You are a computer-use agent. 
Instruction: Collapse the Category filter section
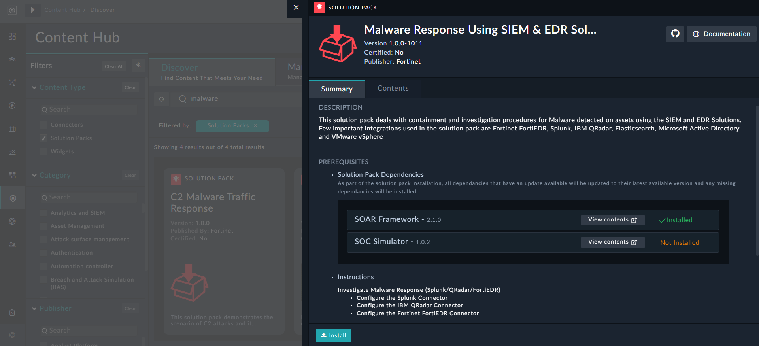click(x=34, y=176)
